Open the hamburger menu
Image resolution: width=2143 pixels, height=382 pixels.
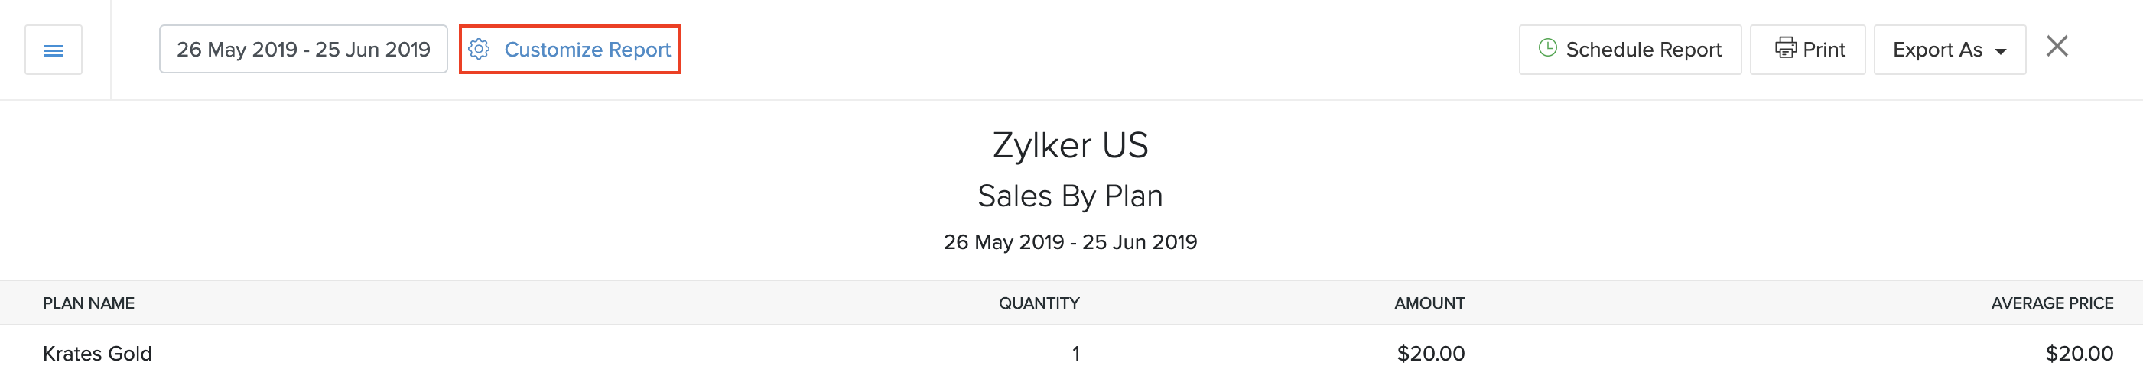pos(54,50)
